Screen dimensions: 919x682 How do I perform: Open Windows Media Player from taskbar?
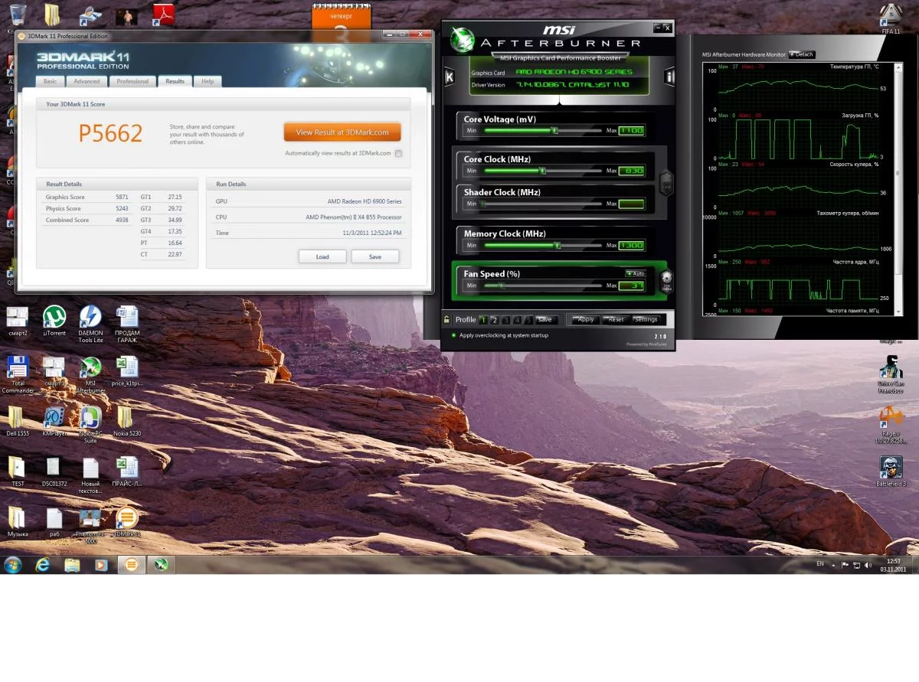(x=101, y=565)
